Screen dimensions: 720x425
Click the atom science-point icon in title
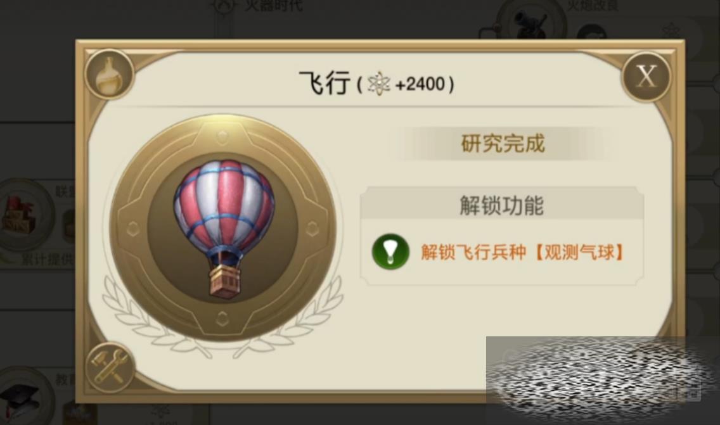pos(379,84)
